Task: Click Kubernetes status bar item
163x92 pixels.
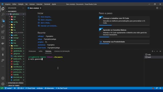Action: 49,88
